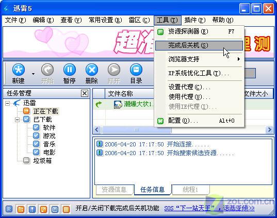Click the file list left scroll arrow
The image size is (277, 218).
tap(96, 130)
